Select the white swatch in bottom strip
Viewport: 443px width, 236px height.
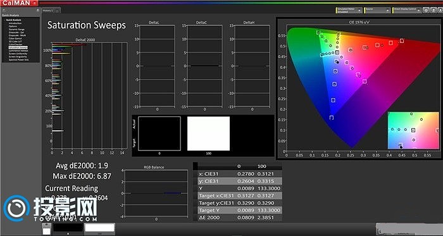coord(100,228)
